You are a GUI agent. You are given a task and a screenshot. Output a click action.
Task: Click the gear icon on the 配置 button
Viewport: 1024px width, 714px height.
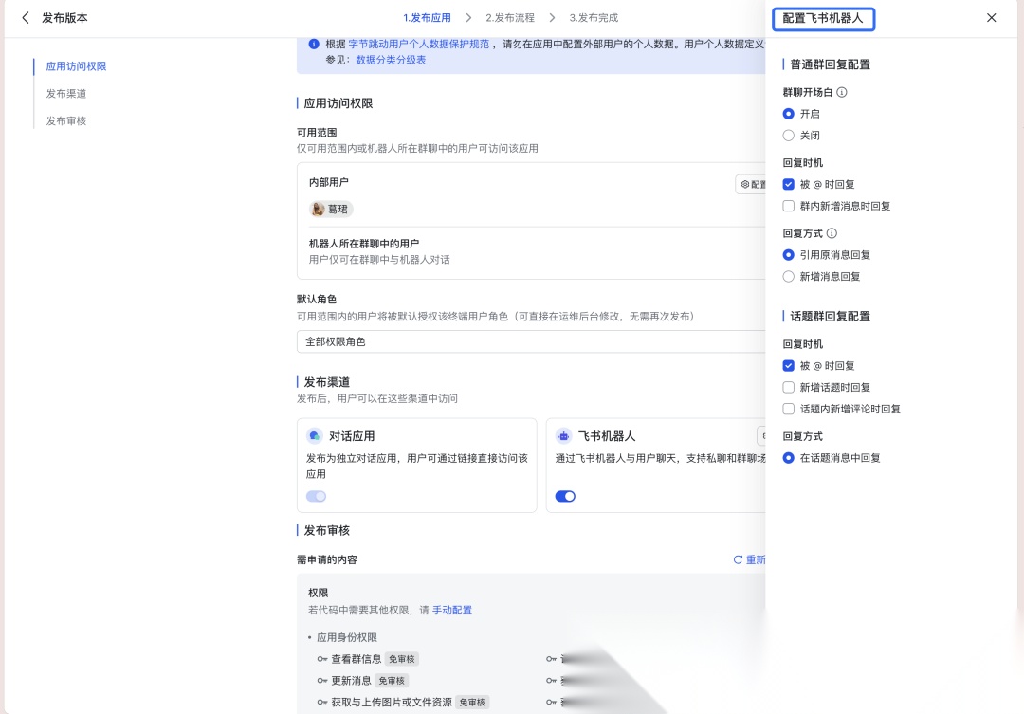(x=745, y=184)
